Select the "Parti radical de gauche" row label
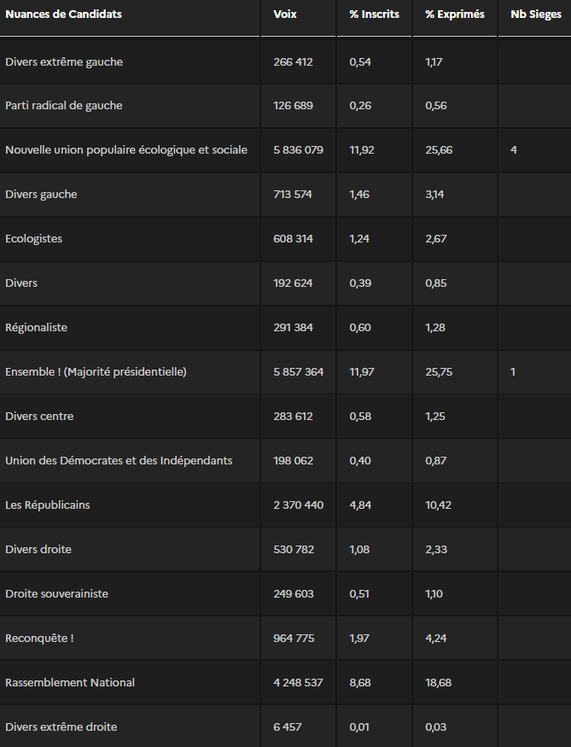The height and width of the screenshot is (747, 571). coord(64,106)
